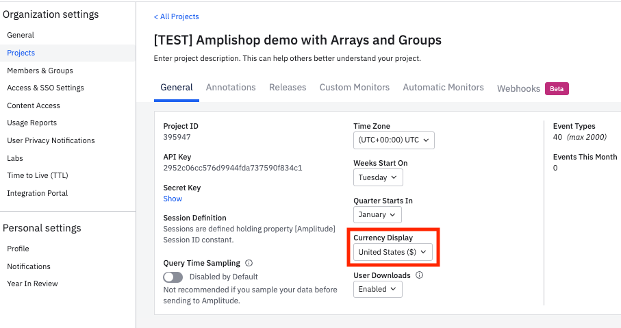Open User Privacy Notifications

pyautogui.click(x=51, y=140)
